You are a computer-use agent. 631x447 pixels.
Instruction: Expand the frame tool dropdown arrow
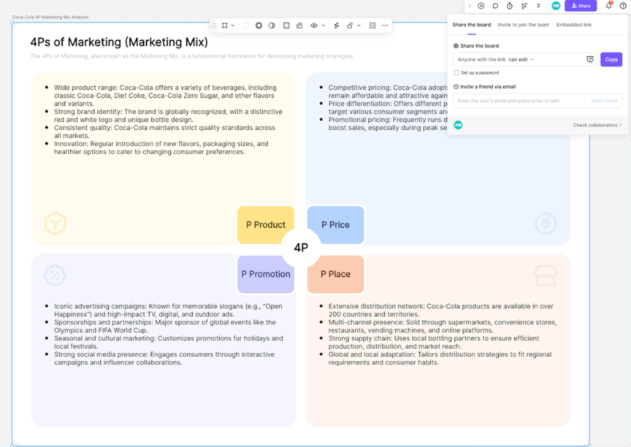[x=233, y=26]
